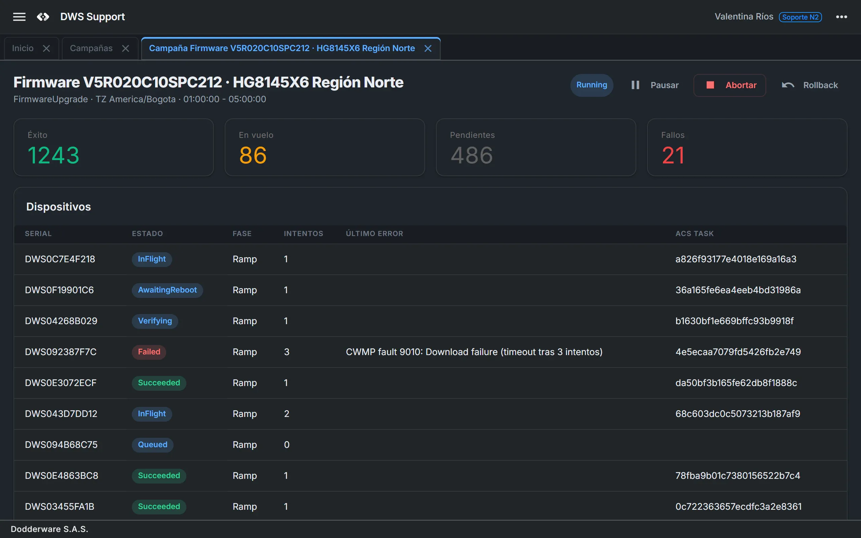
Task: Select serial DWS0C7E4F218
Action: 60,259
